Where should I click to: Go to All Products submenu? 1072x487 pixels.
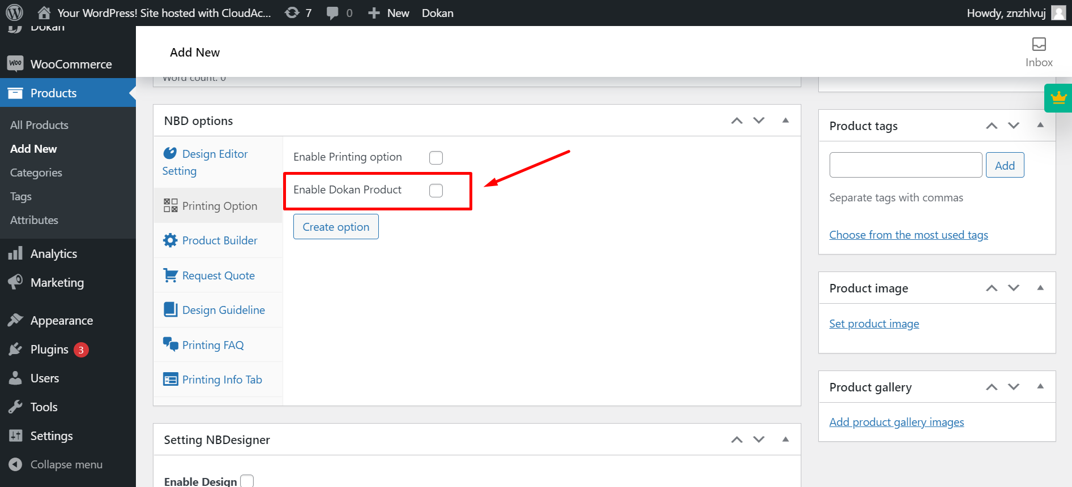39,125
